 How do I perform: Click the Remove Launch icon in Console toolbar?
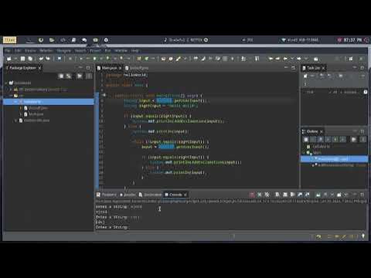point(260,195)
